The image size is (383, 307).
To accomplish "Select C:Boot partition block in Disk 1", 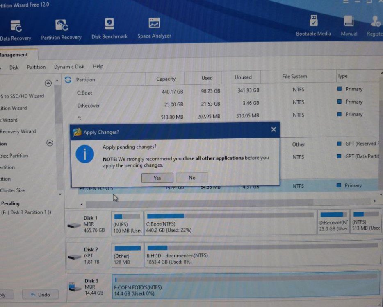I will click(x=230, y=223).
